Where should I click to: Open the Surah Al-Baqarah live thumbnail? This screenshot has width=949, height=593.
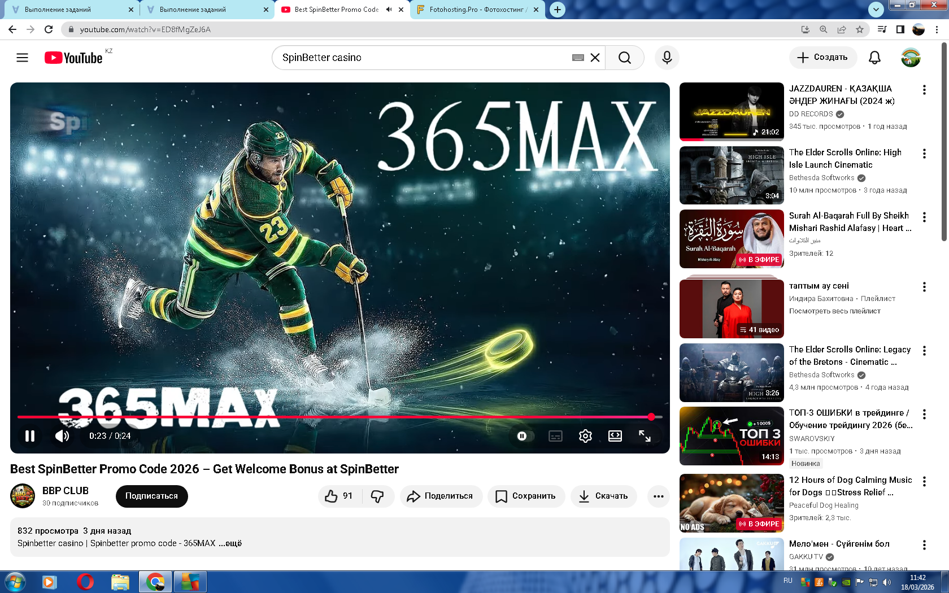pos(732,239)
